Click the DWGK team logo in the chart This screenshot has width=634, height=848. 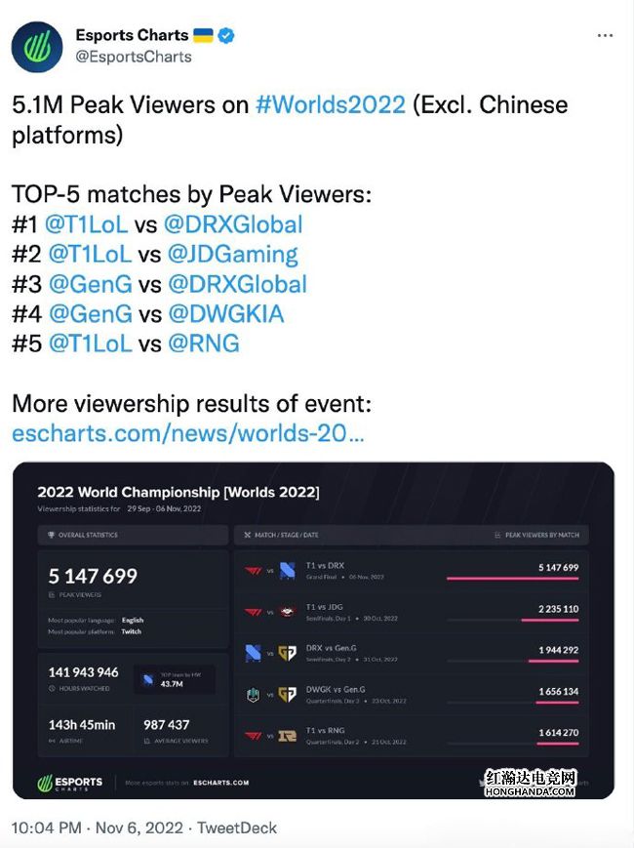pos(254,695)
